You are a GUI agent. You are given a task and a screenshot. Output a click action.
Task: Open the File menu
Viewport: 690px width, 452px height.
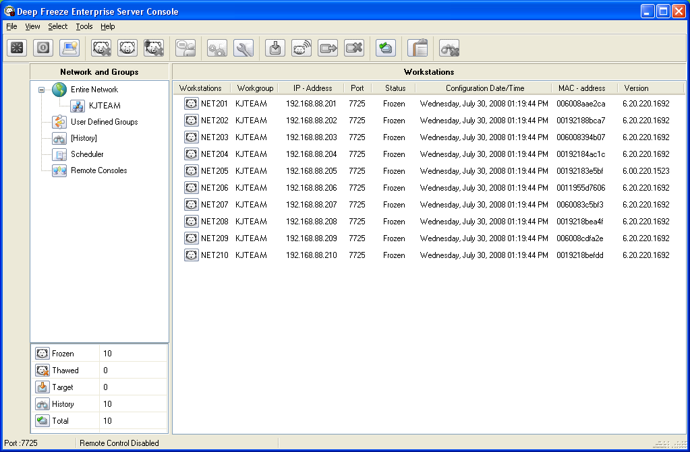[x=11, y=26]
